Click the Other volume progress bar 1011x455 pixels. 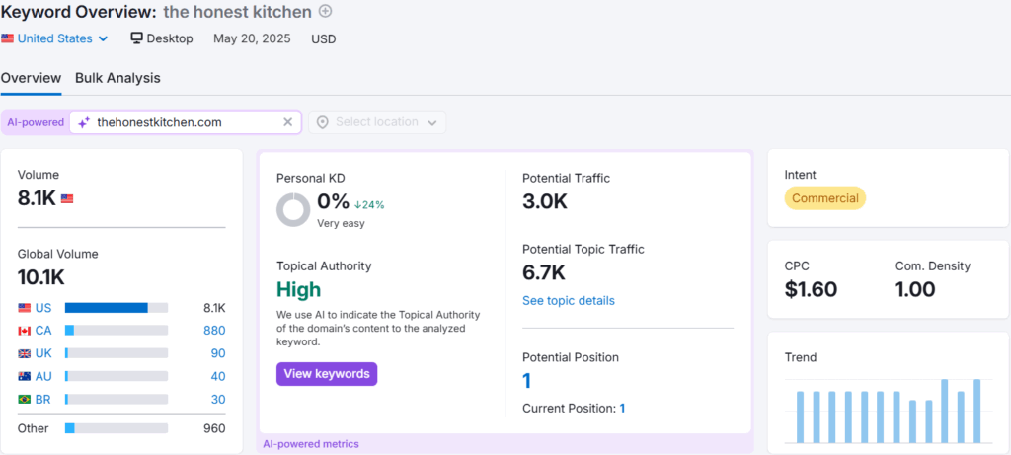[117, 428]
